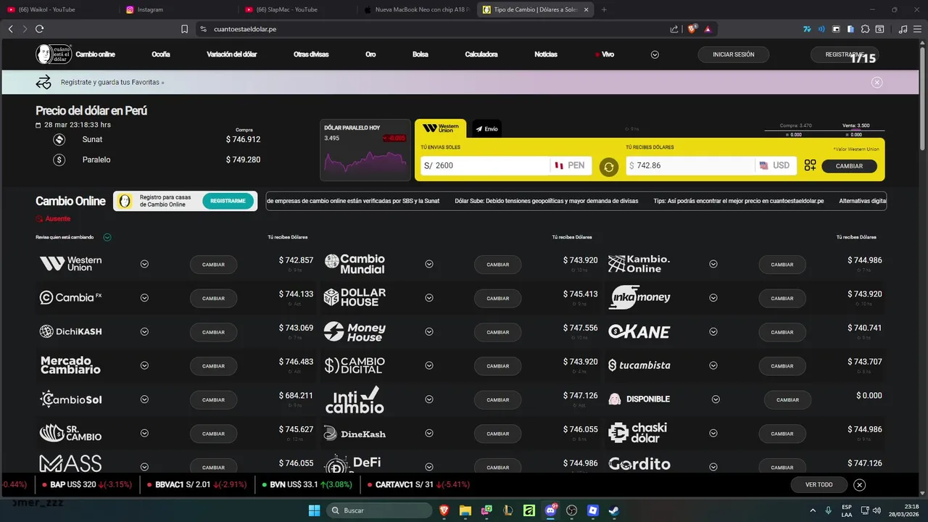Screen dimensions: 928x522
Task: Open Steam from the taskbar
Action: (x=613, y=510)
